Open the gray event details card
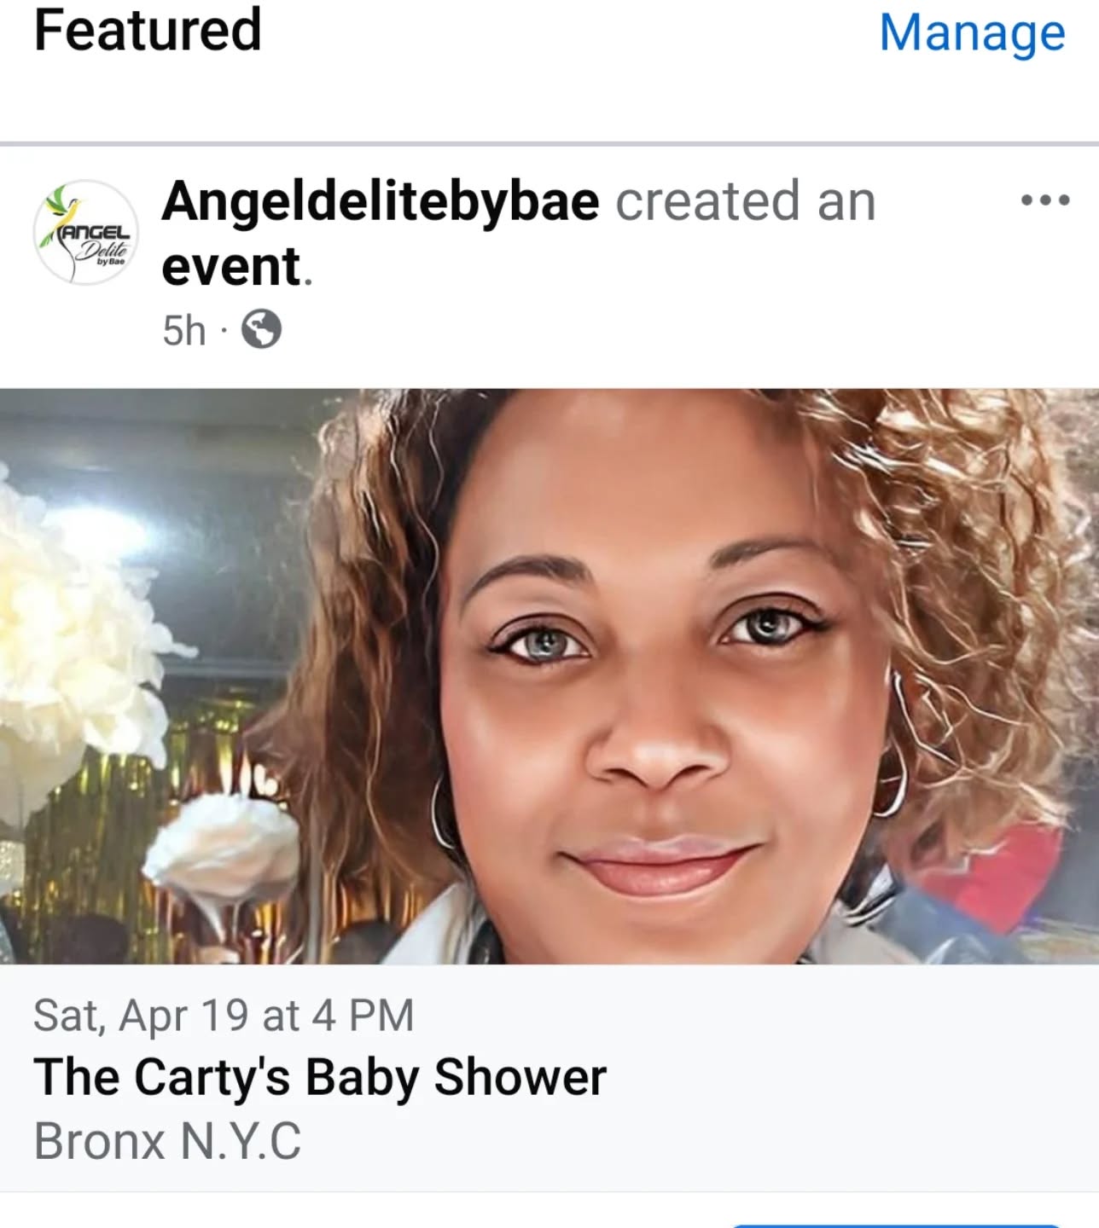The image size is (1099, 1228). tap(549, 1078)
